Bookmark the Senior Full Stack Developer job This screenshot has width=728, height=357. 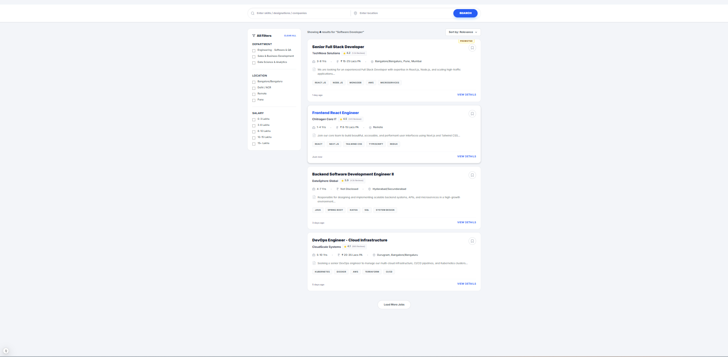(x=472, y=48)
